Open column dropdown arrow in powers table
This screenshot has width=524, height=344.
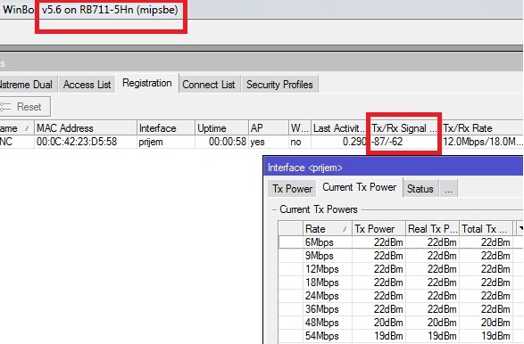coord(520,229)
